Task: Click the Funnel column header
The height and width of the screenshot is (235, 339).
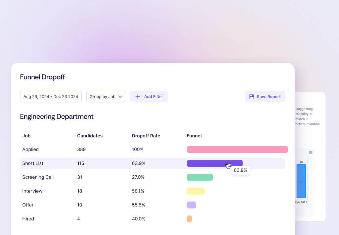Action: click(194, 136)
